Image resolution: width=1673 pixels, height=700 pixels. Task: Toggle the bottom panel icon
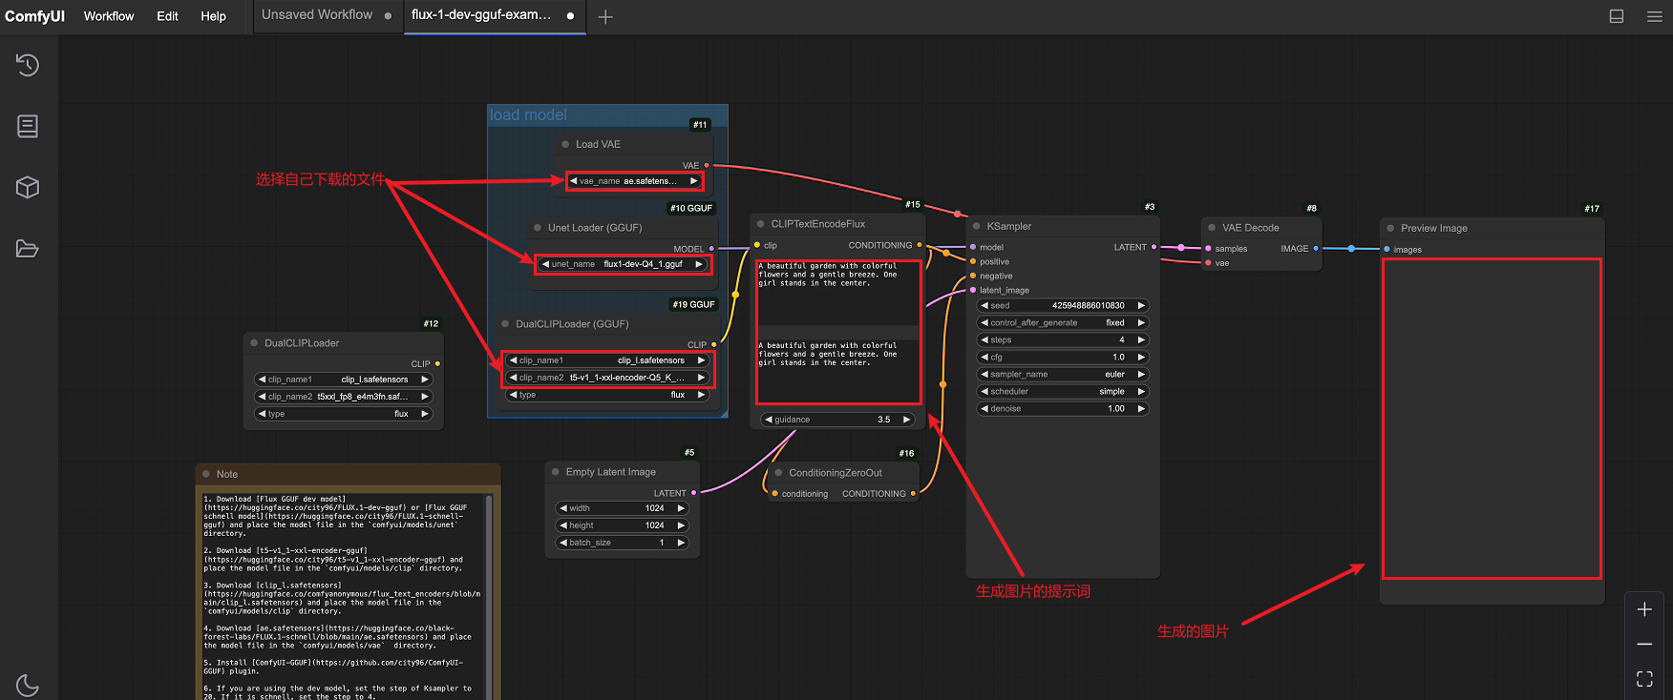click(1617, 16)
